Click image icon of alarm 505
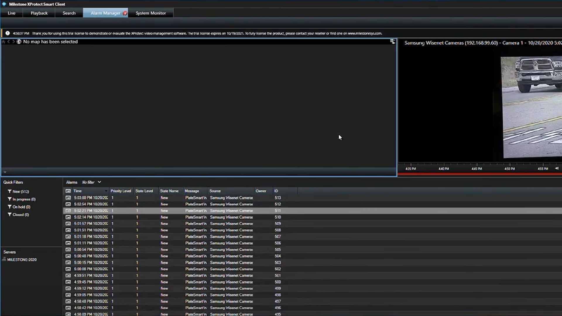 point(68,250)
